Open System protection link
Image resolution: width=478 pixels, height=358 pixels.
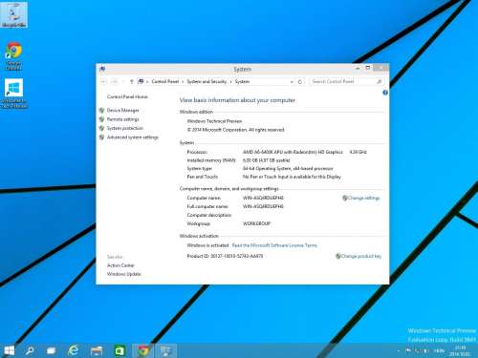pyautogui.click(x=125, y=128)
